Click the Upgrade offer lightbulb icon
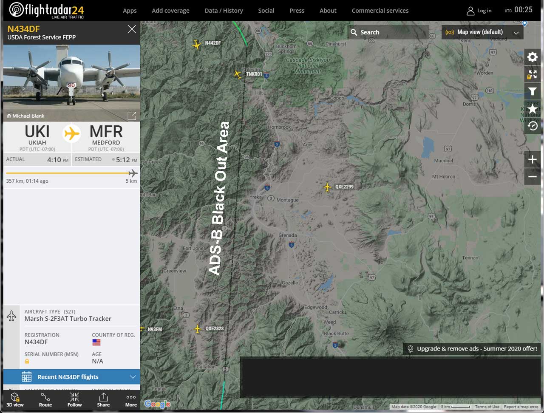The image size is (544, 413). (410, 349)
